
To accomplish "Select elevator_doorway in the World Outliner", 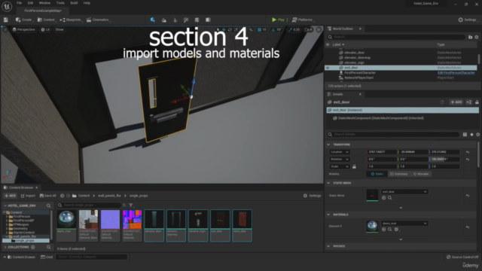I will coord(357,57).
